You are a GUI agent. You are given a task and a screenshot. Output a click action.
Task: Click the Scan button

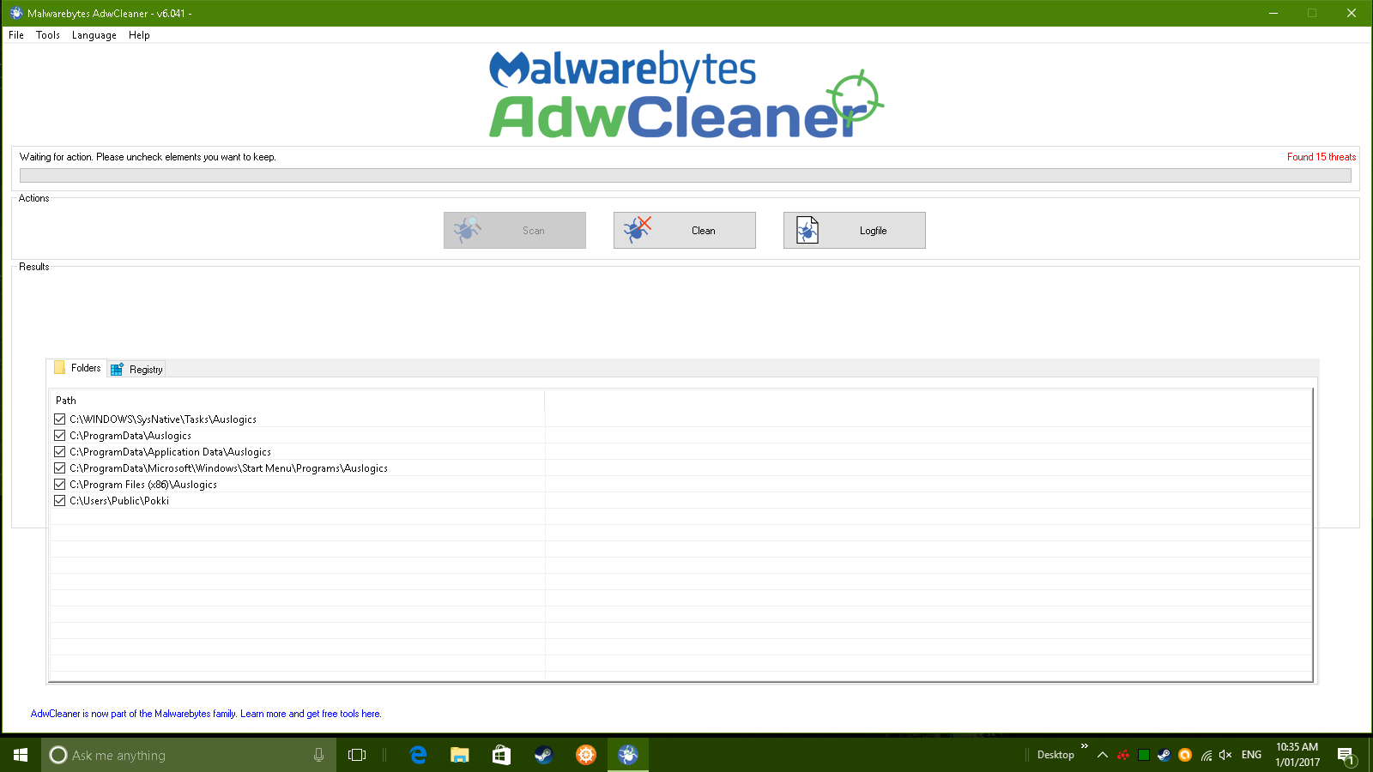(515, 230)
